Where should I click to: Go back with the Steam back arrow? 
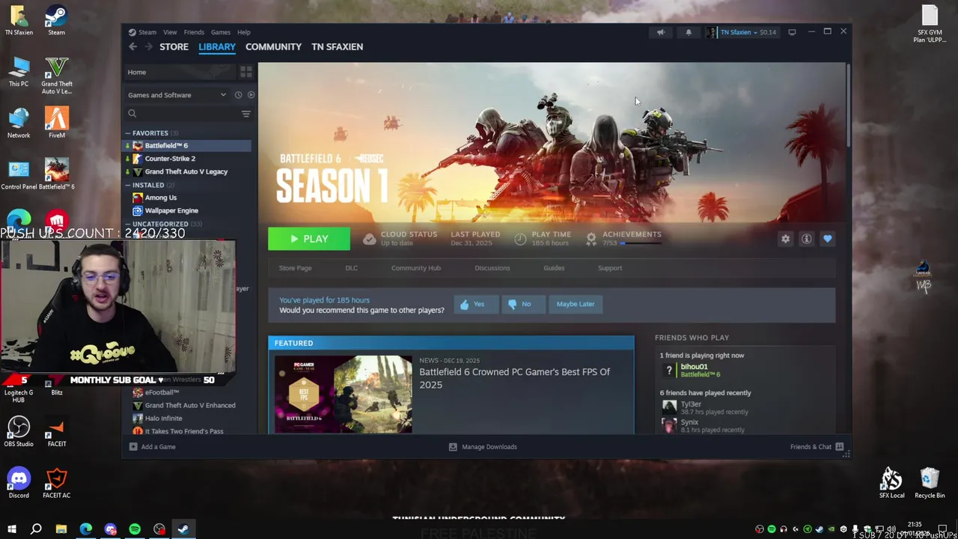click(x=132, y=46)
